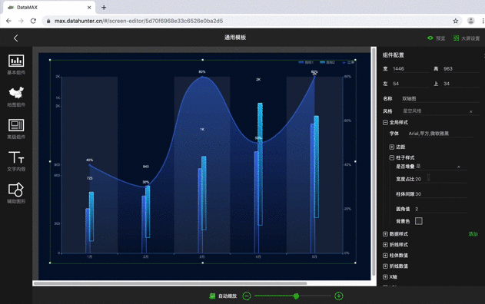Image resolution: width=485 pixels, height=304 pixels.
Task: Click the 圆角值 corner radius field
Action: 440,209
